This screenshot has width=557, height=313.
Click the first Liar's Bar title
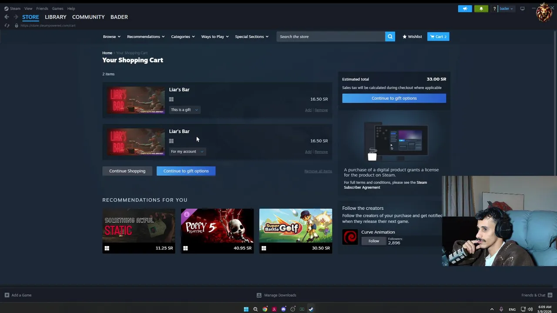click(x=179, y=90)
